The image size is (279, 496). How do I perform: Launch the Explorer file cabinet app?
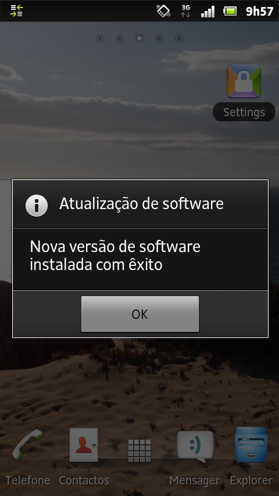251,445
